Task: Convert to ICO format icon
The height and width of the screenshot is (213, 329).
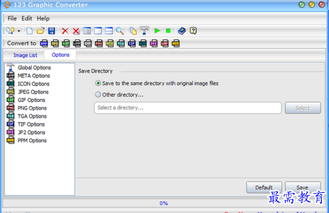Action: [143, 43]
